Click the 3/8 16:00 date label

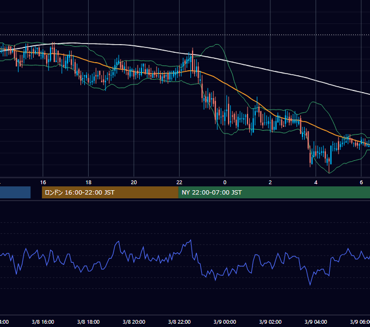pyautogui.click(x=43, y=322)
